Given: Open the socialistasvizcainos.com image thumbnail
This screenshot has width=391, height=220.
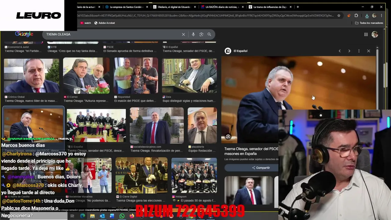Looking at the screenshot, I should click(x=157, y=125).
